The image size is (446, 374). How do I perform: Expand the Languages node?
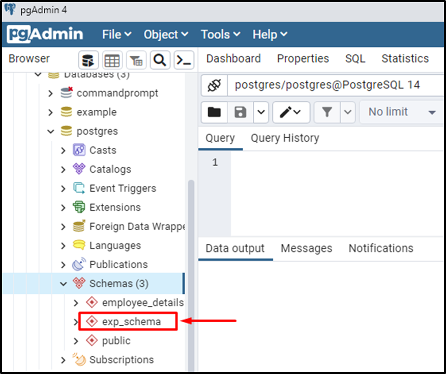tap(63, 245)
